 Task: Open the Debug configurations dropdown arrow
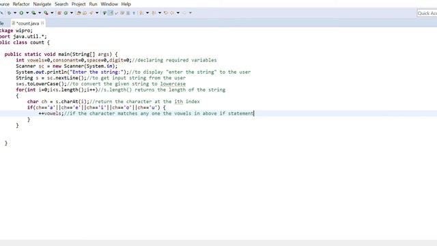(15, 13)
